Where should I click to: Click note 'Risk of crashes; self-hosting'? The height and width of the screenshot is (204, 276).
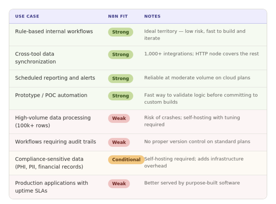[192, 121]
